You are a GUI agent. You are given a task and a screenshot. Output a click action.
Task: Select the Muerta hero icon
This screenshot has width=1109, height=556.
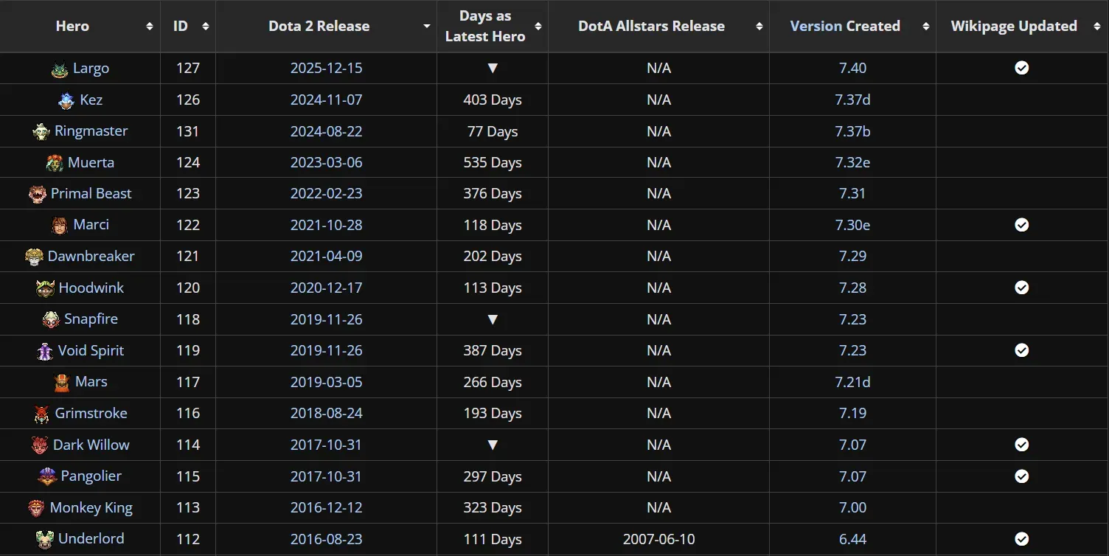[55, 163]
